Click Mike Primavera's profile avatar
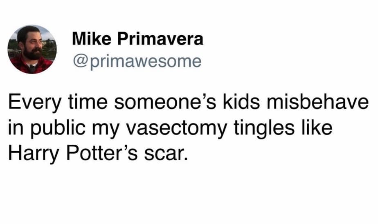Image resolution: width=378 pixels, height=224 pixels. click(x=32, y=49)
